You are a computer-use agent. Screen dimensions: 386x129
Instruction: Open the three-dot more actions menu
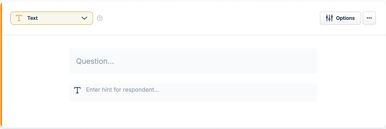pyautogui.click(x=369, y=18)
